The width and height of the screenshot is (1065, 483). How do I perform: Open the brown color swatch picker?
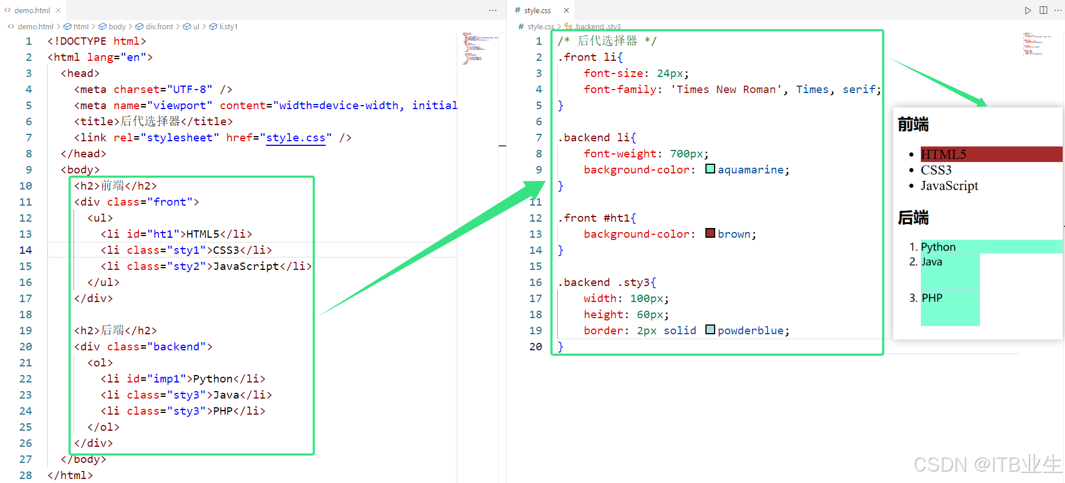[x=710, y=233]
